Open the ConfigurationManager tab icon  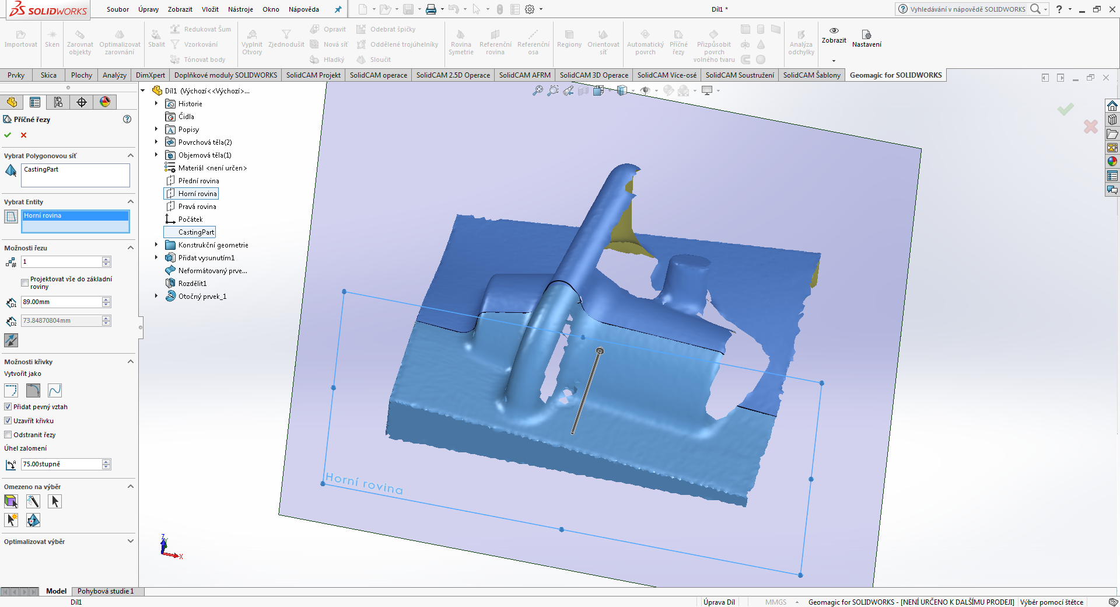pyautogui.click(x=58, y=102)
